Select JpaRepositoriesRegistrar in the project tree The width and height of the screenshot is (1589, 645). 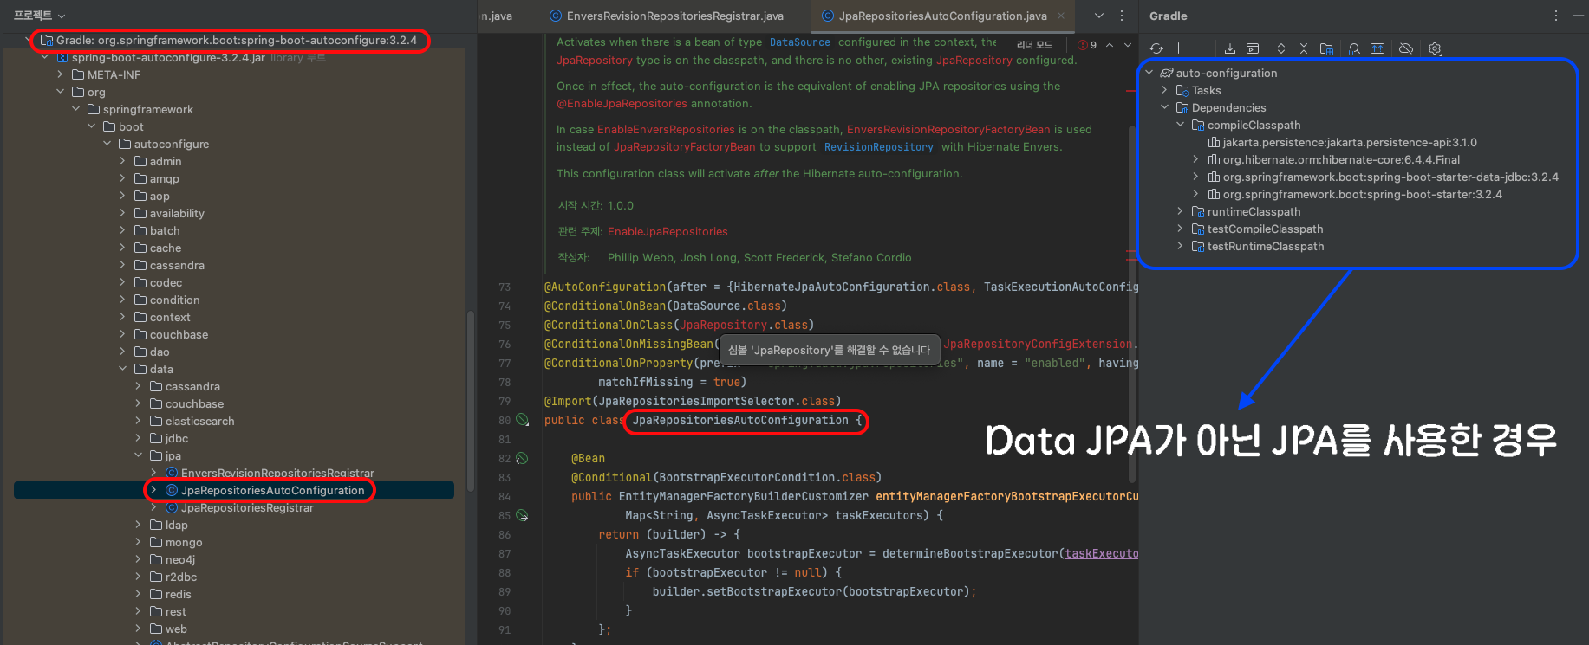[x=247, y=507]
